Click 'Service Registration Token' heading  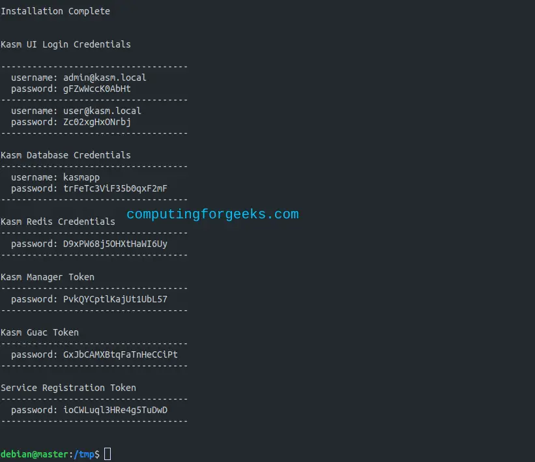(68, 388)
